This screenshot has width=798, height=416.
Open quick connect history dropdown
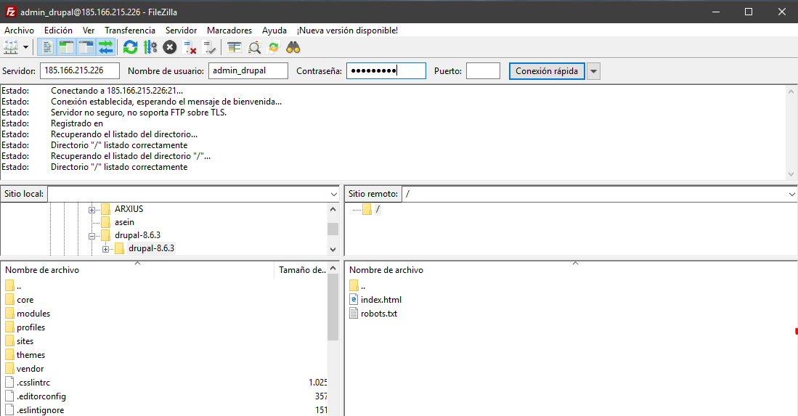click(x=593, y=71)
